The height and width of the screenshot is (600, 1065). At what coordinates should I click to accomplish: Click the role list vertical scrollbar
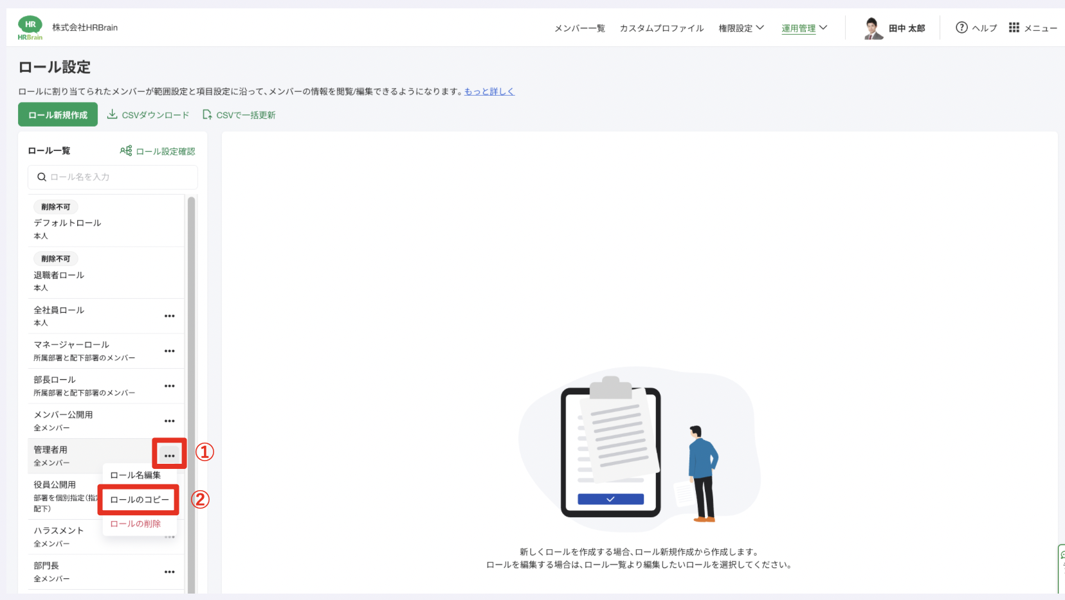[191, 385]
